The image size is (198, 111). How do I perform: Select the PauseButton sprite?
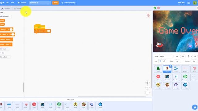tap(176, 77)
